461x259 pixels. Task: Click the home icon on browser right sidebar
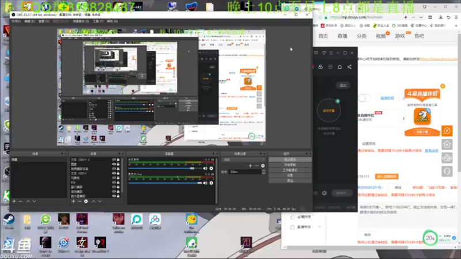click(x=447, y=144)
